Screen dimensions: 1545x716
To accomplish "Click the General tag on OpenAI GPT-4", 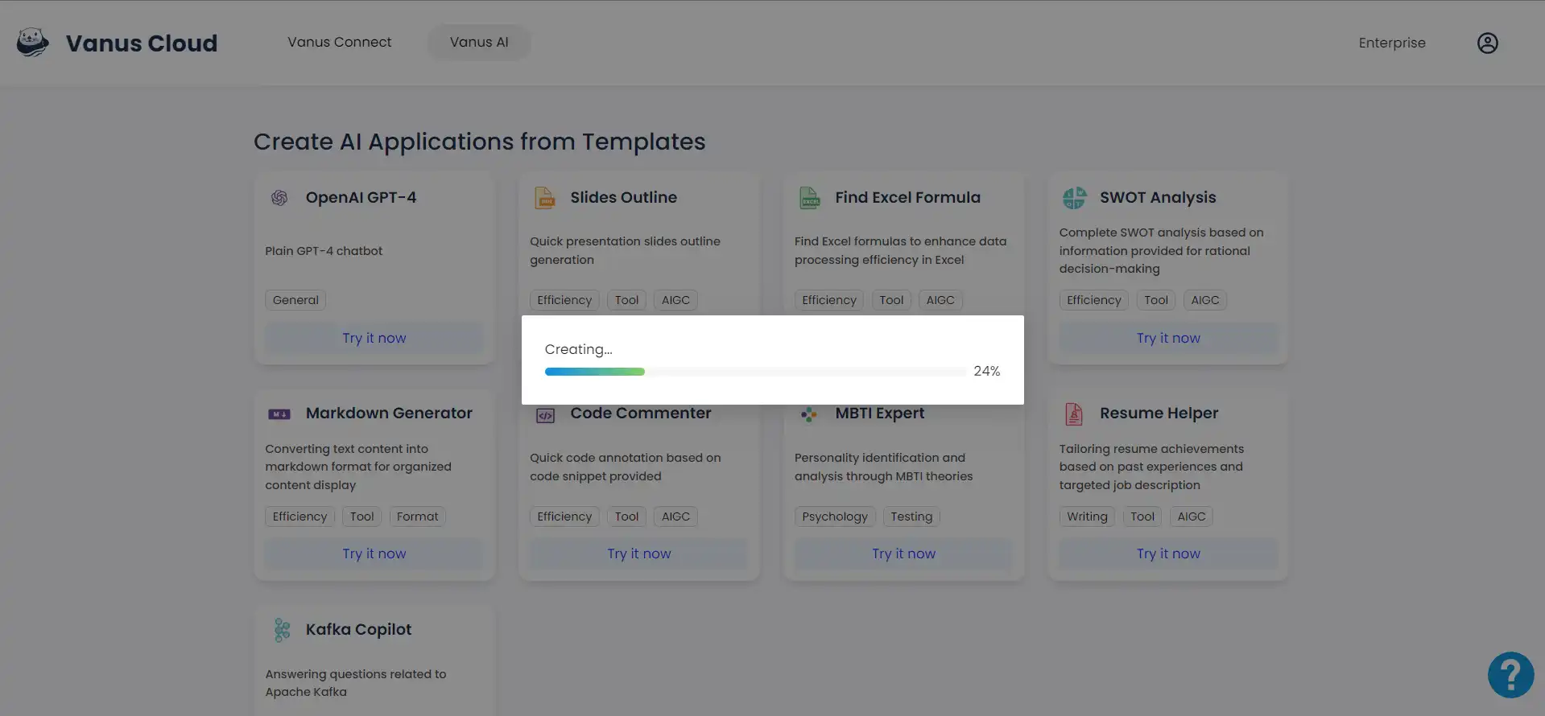I will click(x=295, y=300).
